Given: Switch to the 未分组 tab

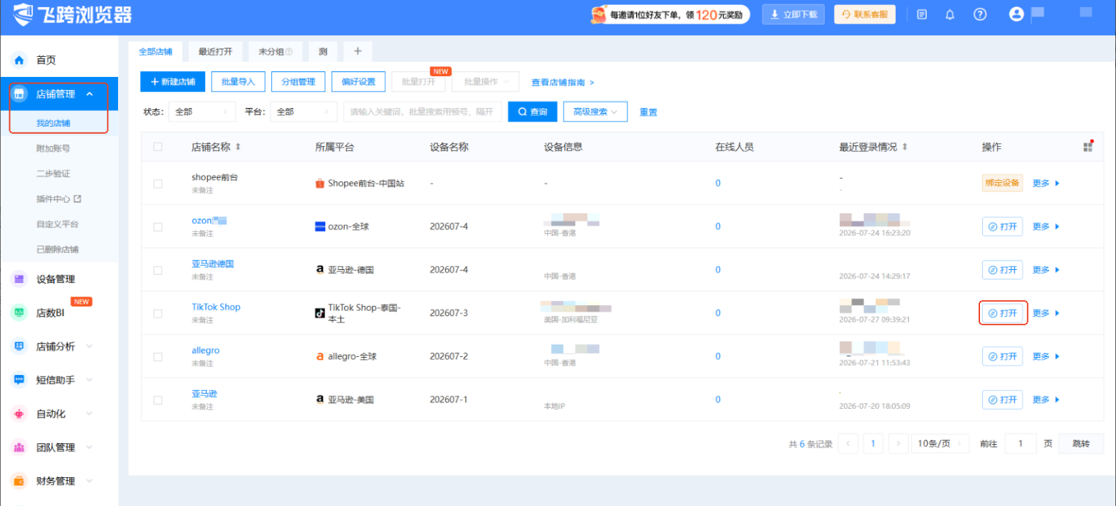Looking at the screenshot, I should (276, 52).
